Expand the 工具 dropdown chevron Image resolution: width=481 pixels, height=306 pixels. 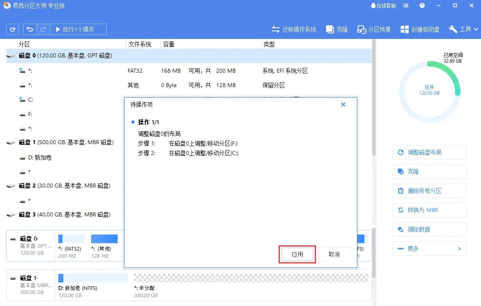pos(475,29)
